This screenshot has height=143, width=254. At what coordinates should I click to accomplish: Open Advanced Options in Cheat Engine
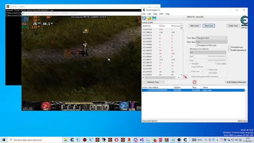click(150, 121)
